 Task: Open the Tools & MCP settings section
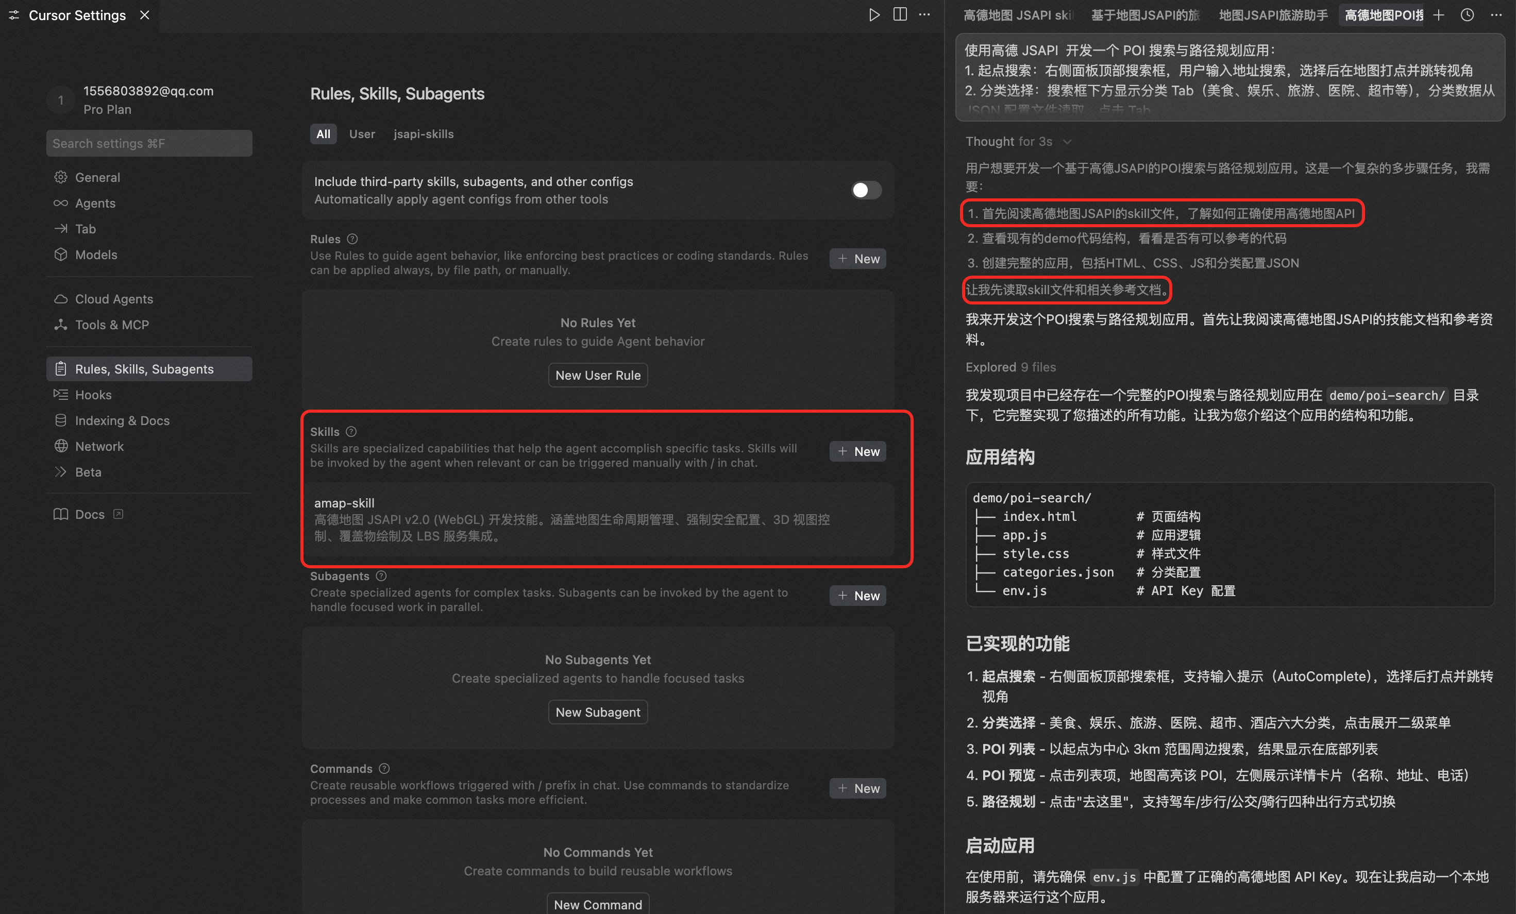(x=111, y=325)
